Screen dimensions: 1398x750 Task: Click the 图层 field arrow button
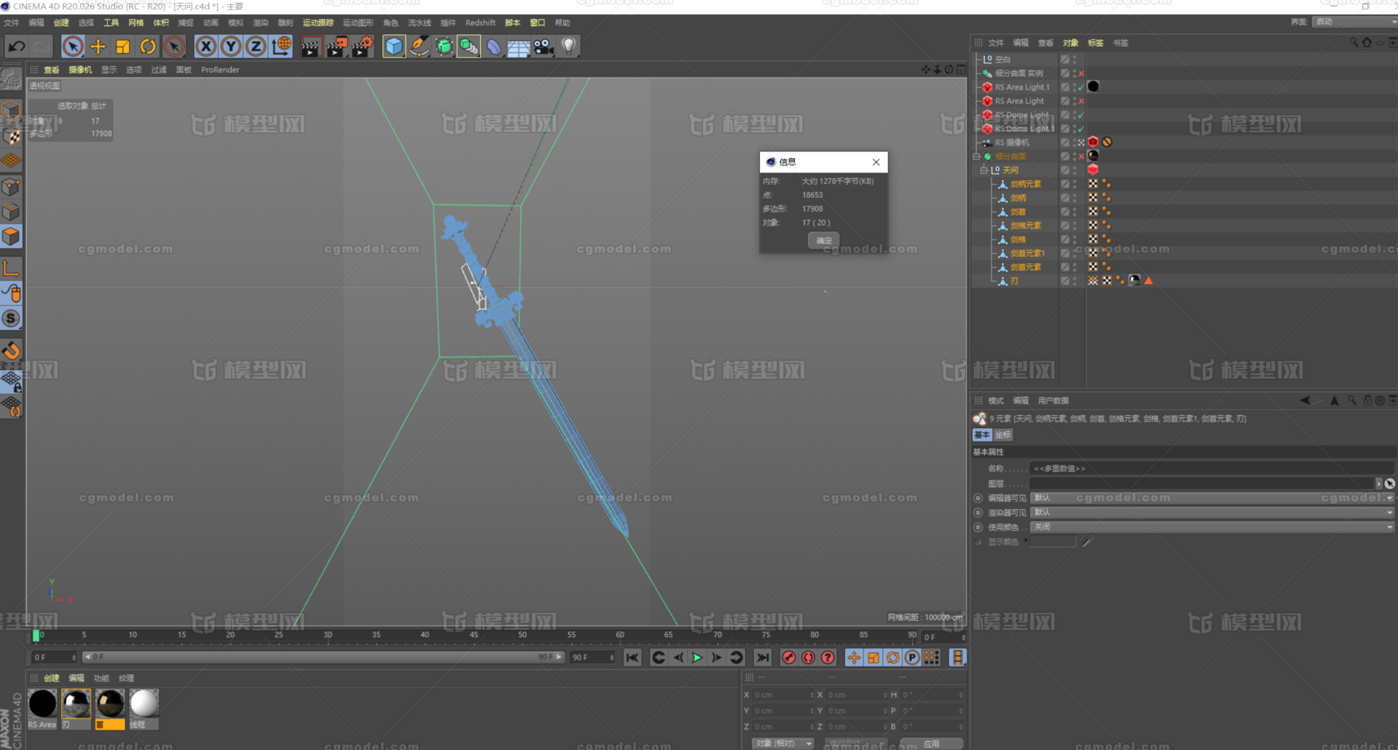coord(1378,483)
